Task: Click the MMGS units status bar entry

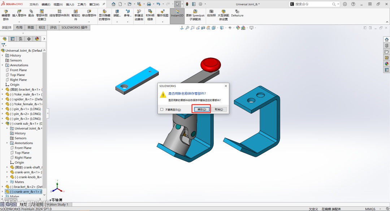Action: [370, 209]
